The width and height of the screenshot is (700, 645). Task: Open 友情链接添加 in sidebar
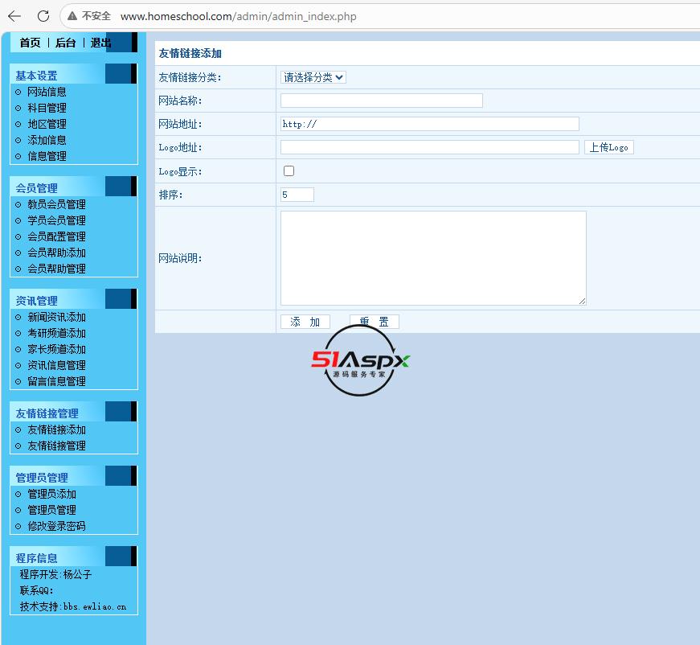[x=57, y=429]
